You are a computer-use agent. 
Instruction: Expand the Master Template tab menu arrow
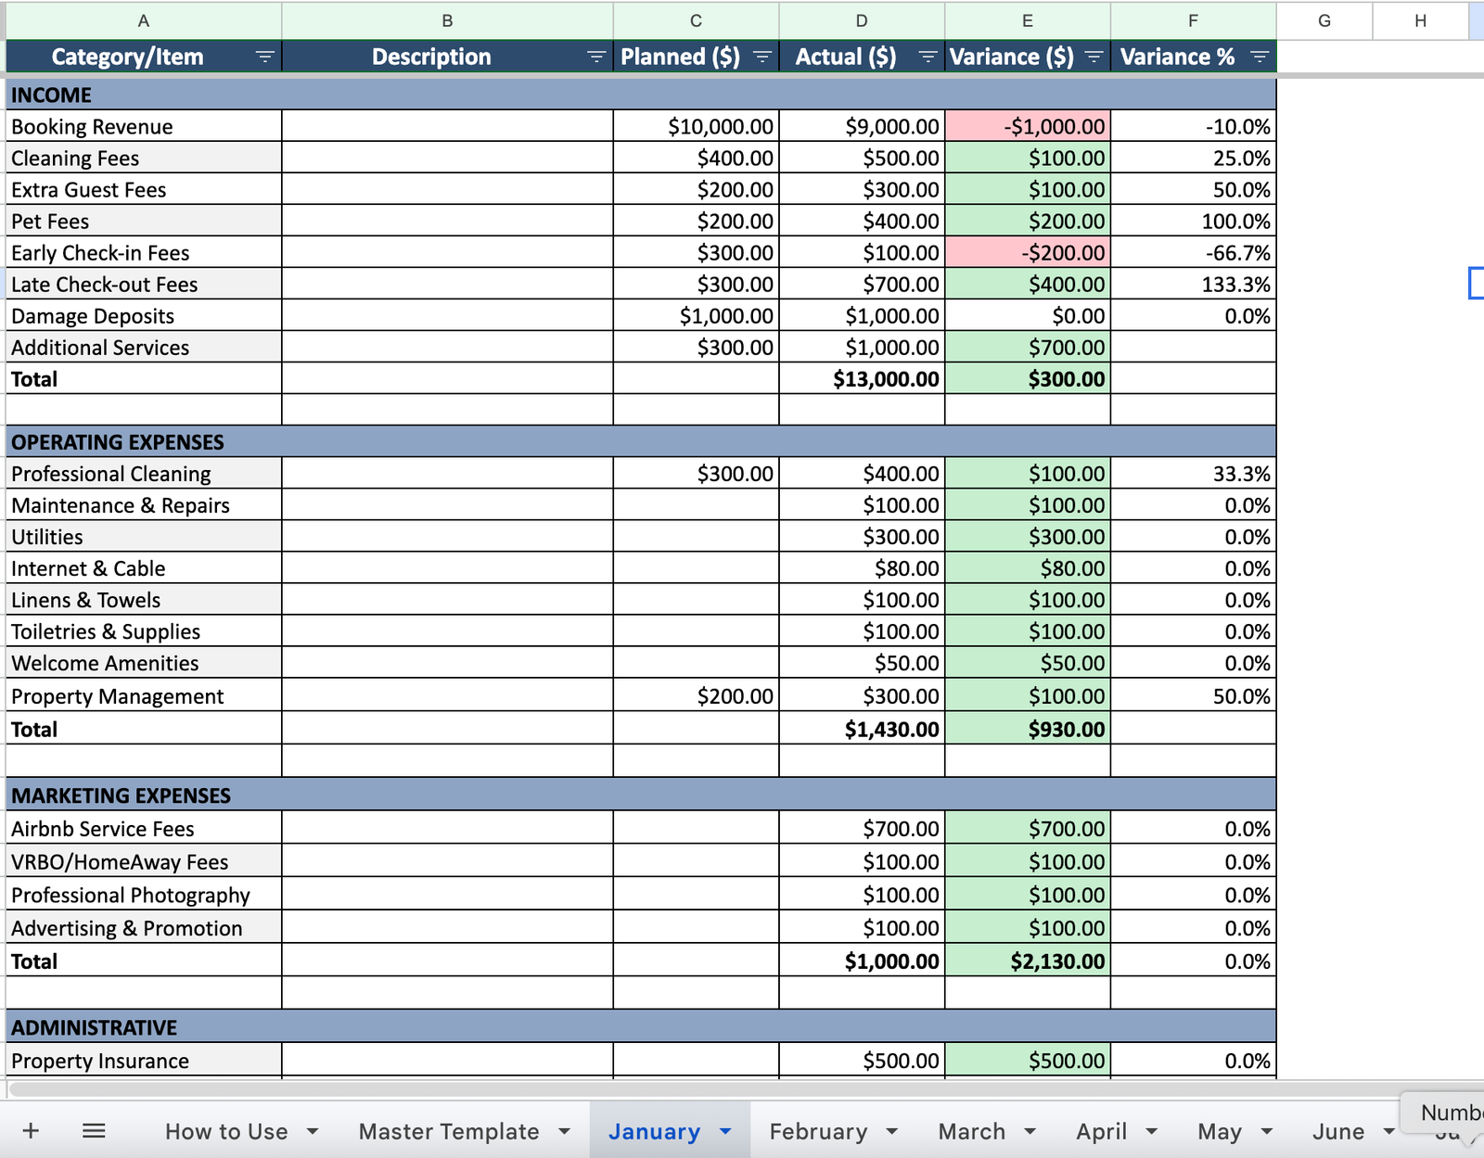[x=564, y=1132]
